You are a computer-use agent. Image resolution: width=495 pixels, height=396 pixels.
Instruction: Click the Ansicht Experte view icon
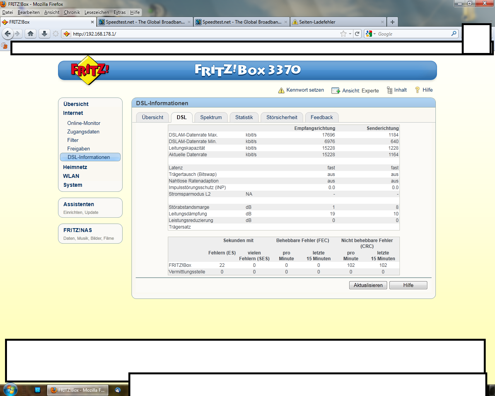click(336, 90)
